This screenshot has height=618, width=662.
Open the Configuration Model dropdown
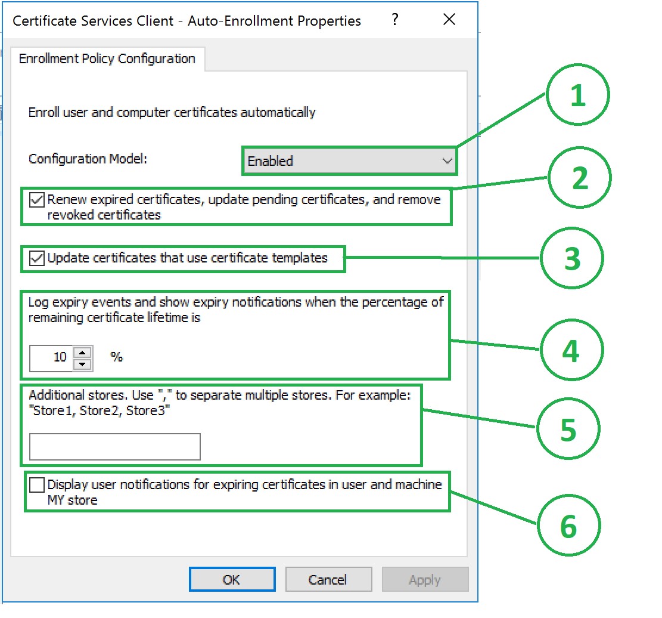[349, 161]
